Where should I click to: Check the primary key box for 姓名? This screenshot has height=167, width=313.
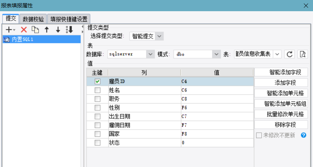[97, 90]
